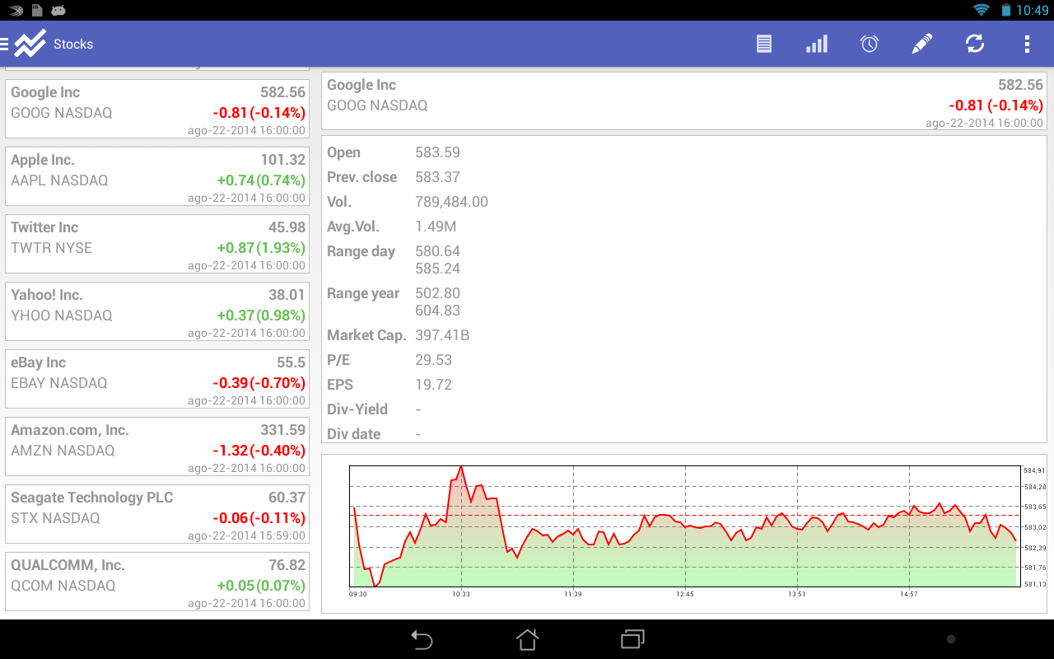Open the hamburger navigation menu

click(x=4, y=44)
